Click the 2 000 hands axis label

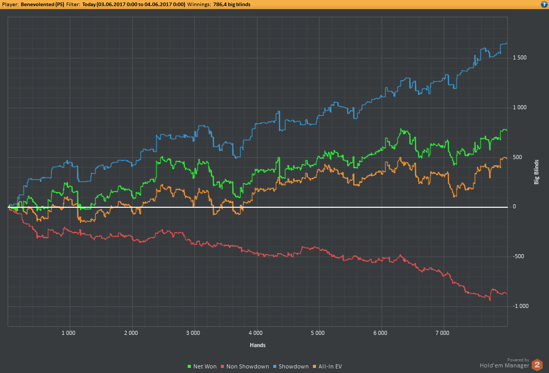point(131,333)
